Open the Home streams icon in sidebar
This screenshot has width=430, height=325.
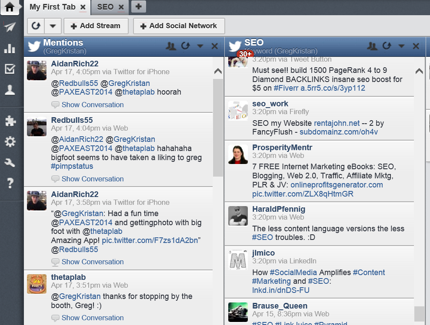click(9, 7)
